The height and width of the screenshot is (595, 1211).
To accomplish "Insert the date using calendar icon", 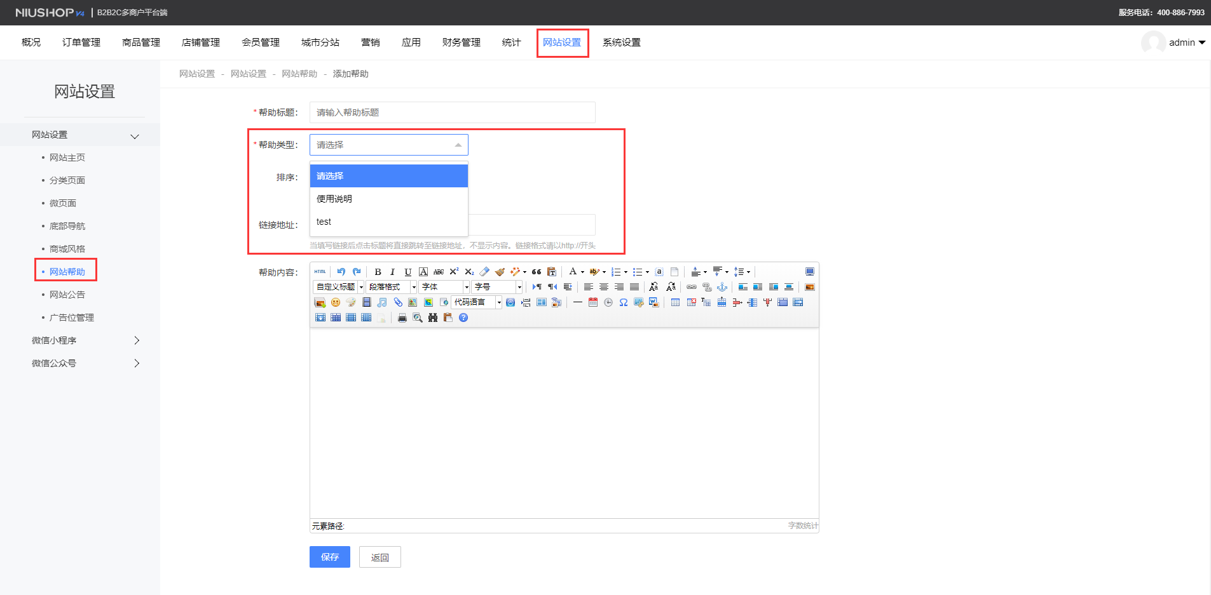I will (593, 302).
